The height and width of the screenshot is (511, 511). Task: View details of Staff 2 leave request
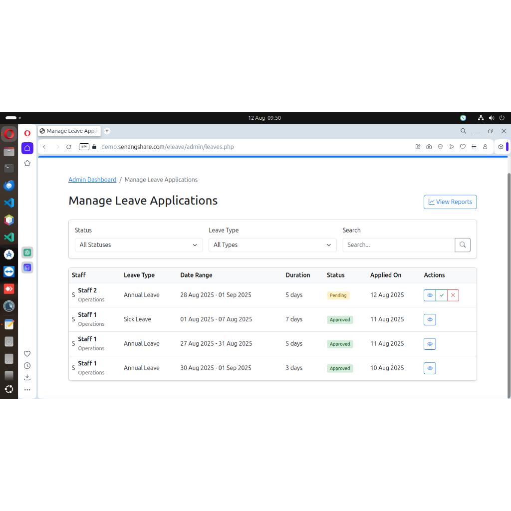[430, 295]
